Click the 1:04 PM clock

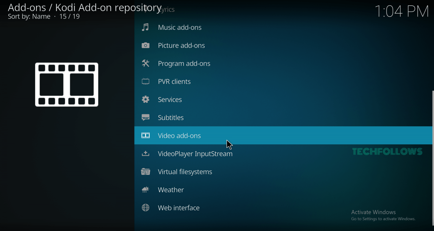pos(401,11)
